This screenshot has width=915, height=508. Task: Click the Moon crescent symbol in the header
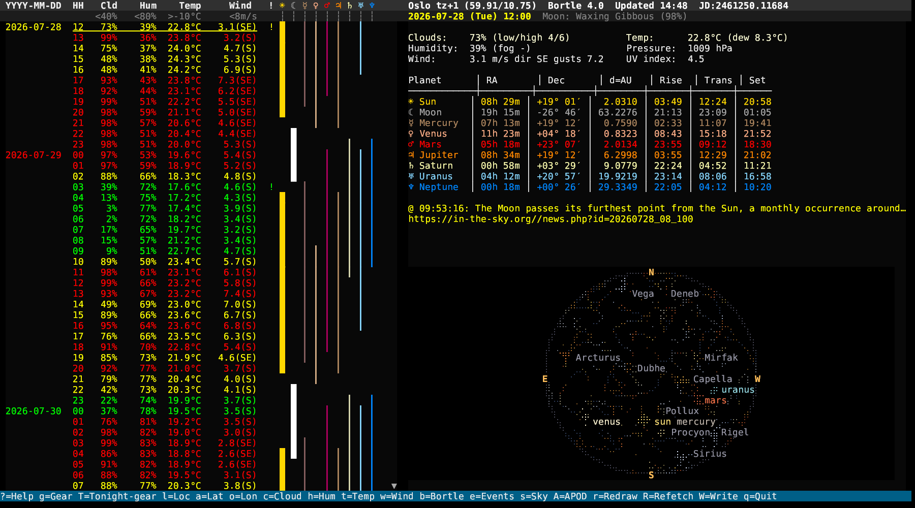pos(293,6)
